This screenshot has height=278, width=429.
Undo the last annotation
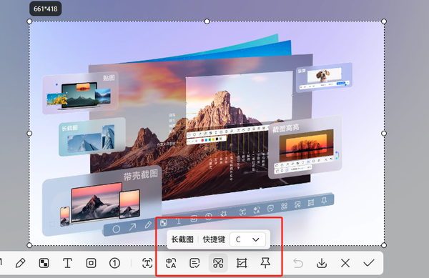298,263
